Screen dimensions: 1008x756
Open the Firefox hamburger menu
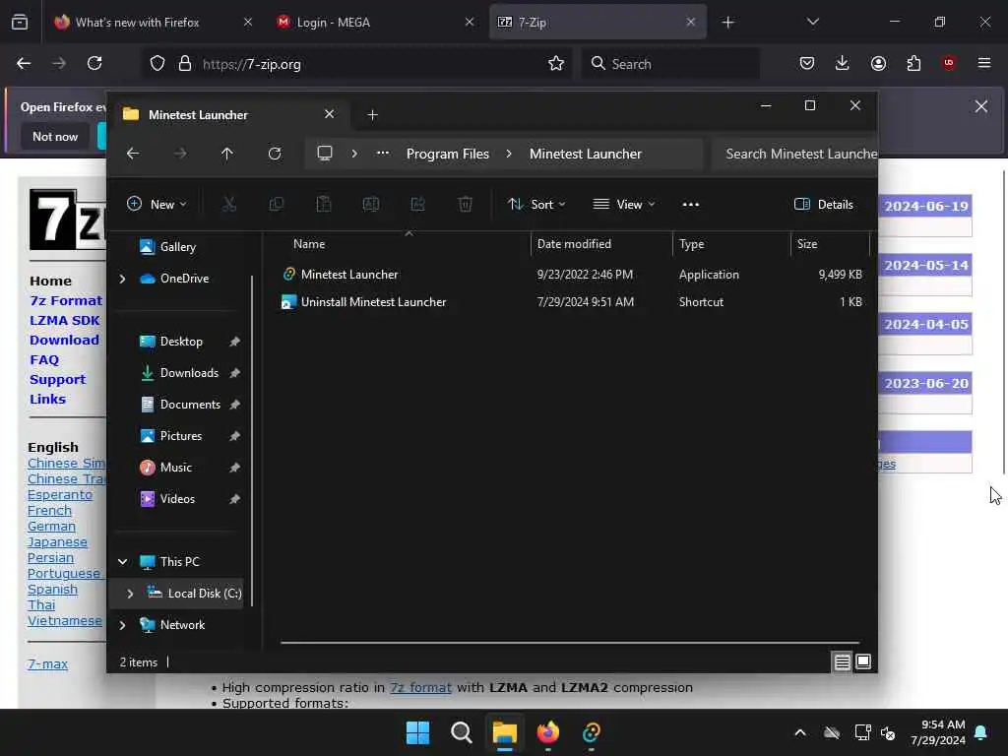pyautogui.click(x=984, y=63)
